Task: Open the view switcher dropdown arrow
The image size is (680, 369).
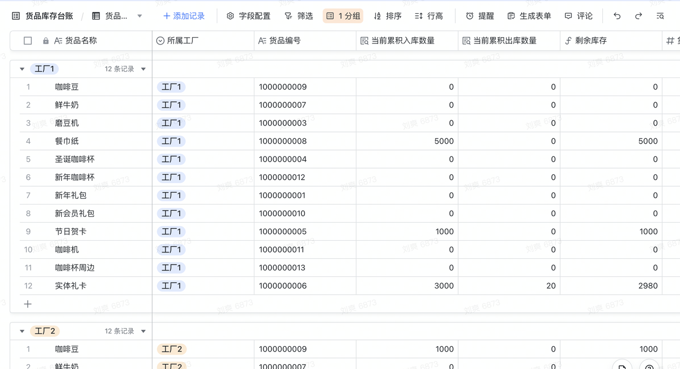Action: (x=140, y=16)
